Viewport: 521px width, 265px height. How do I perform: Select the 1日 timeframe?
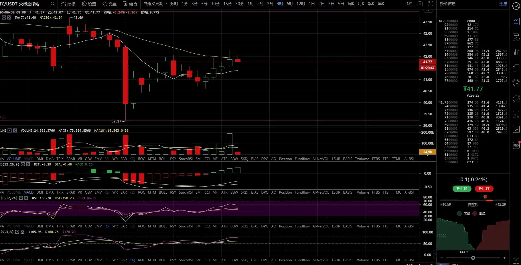pyautogui.click(x=312, y=4)
